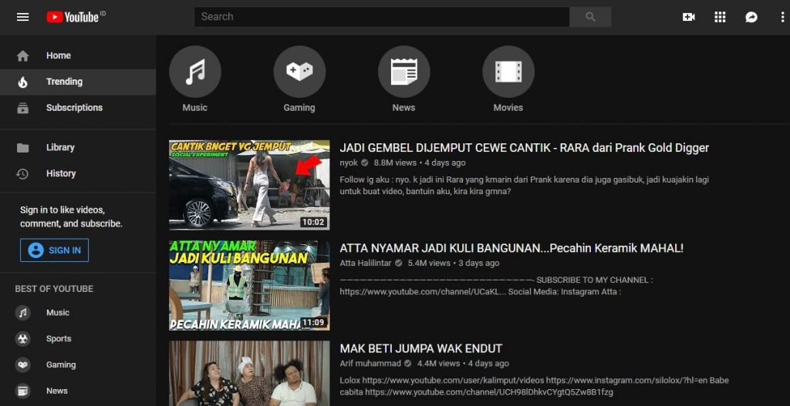Click the description starting 'Follow ig aku'
The width and height of the screenshot is (790, 406).
tap(525, 186)
